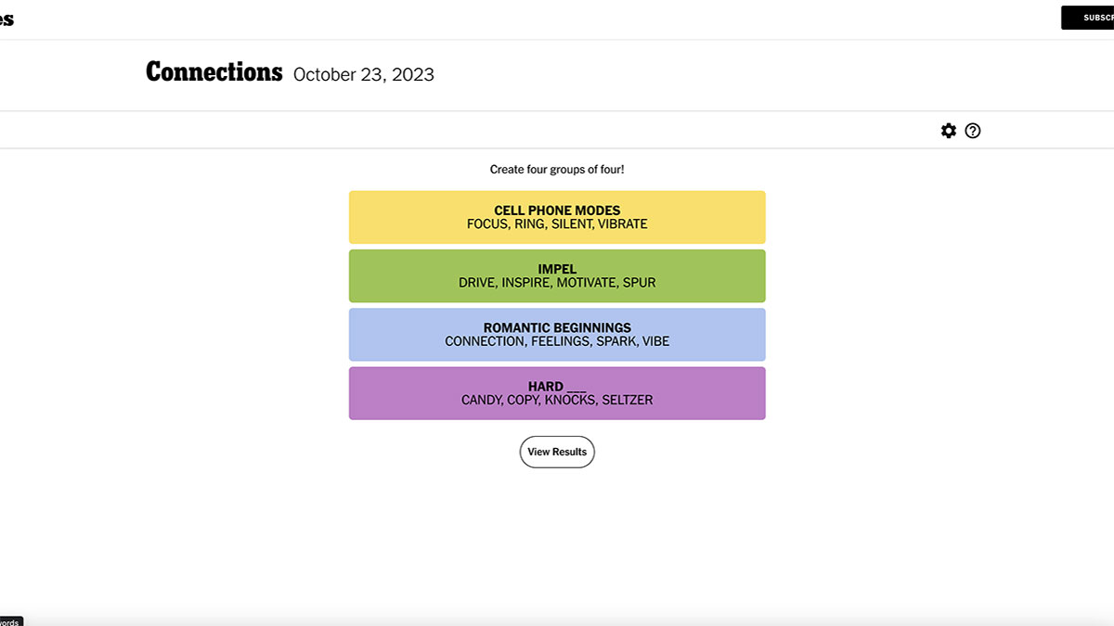Select the word SELTZER in purple group
1114x626 pixels.
(x=627, y=400)
